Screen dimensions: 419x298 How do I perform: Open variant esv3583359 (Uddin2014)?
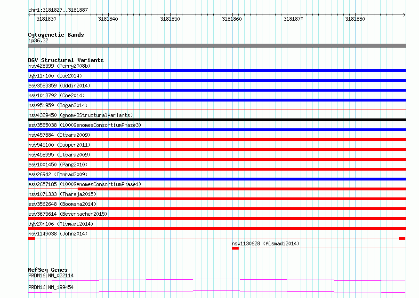click(59, 86)
